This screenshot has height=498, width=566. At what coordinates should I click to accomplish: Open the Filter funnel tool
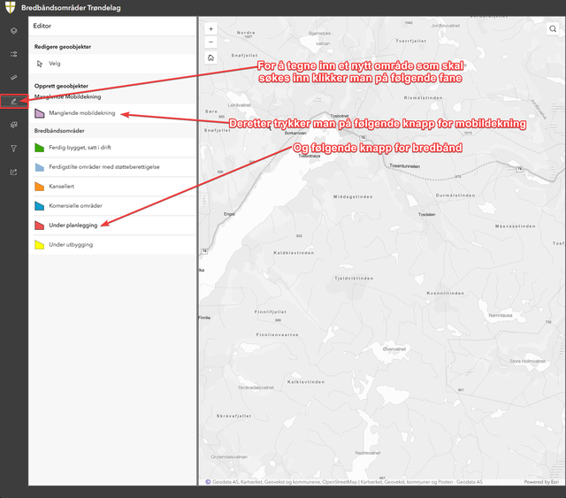point(14,149)
